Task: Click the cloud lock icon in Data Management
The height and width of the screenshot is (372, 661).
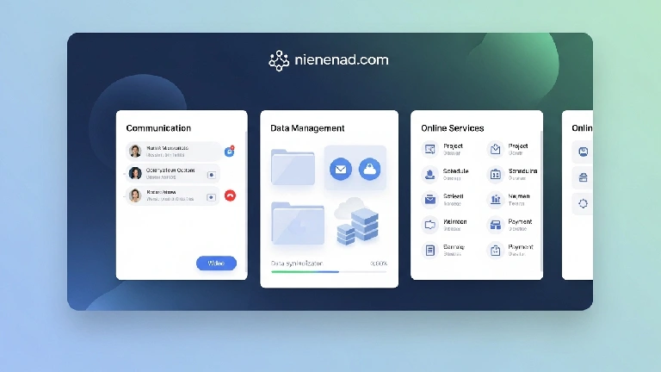Action: click(370, 170)
